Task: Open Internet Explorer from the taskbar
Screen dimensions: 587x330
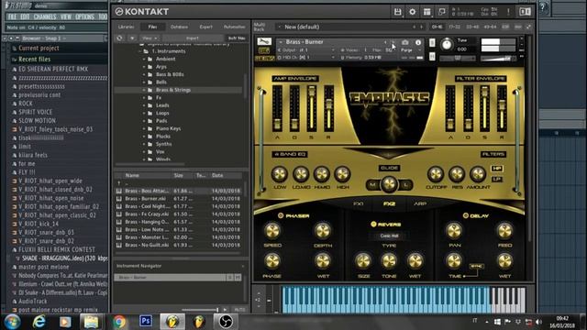Action: [39, 322]
